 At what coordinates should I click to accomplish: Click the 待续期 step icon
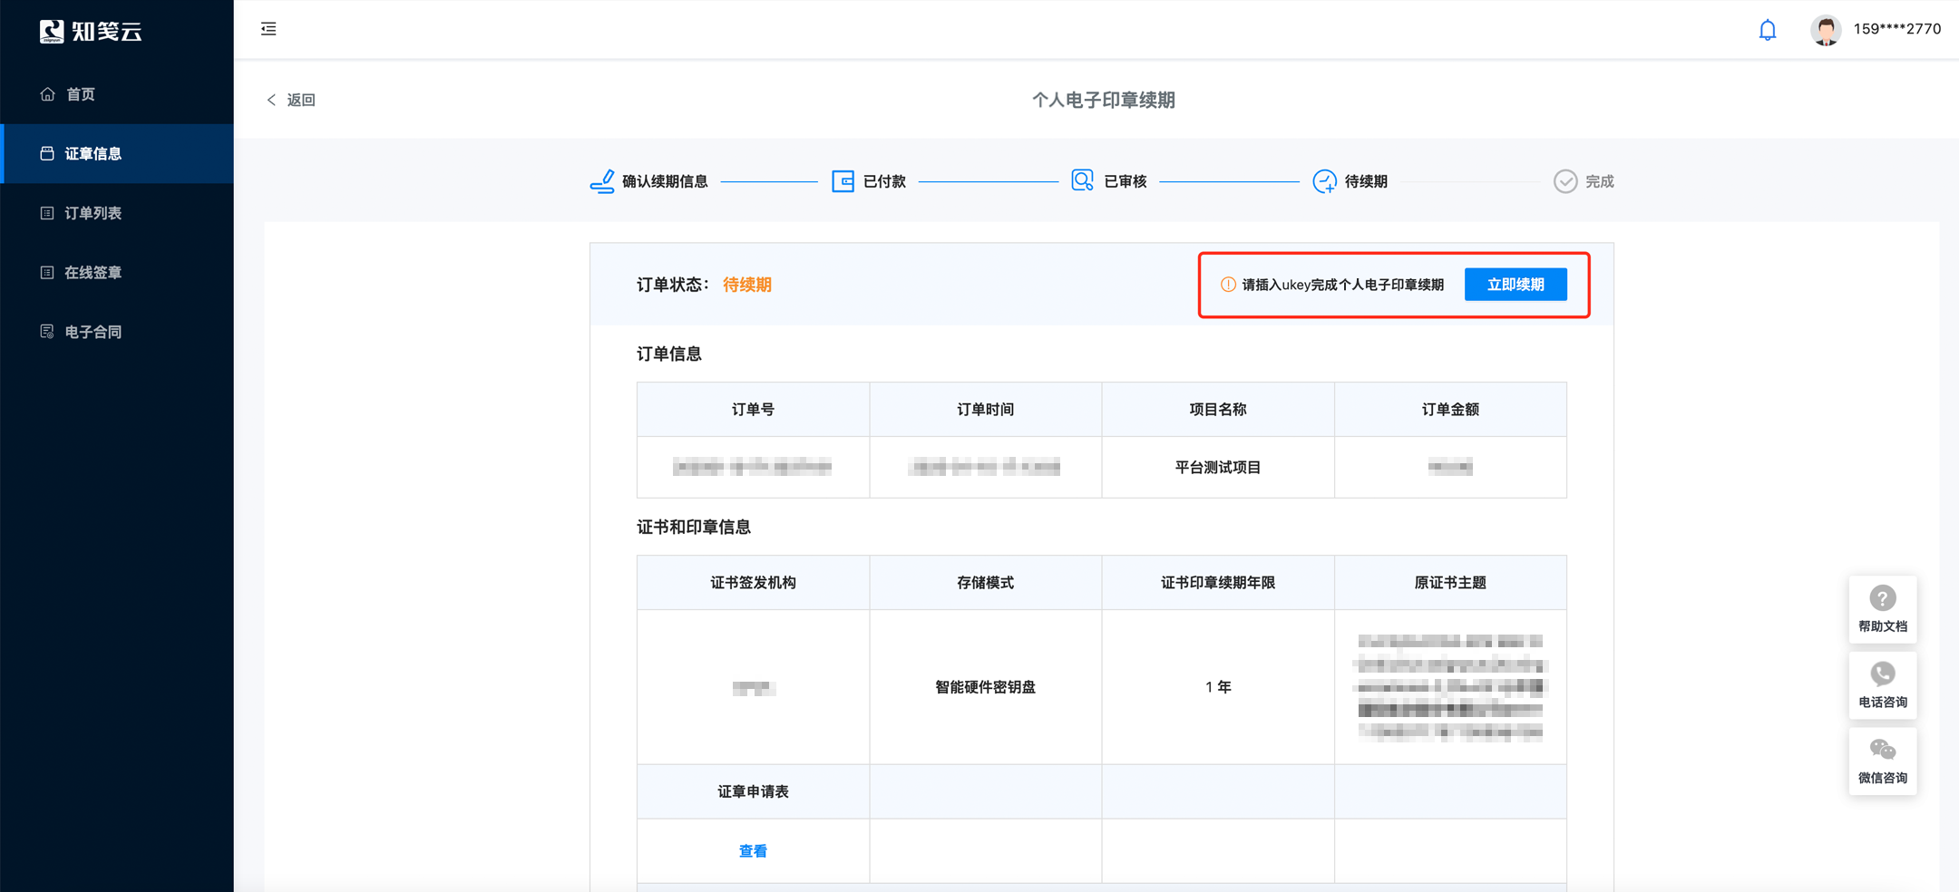click(1324, 181)
